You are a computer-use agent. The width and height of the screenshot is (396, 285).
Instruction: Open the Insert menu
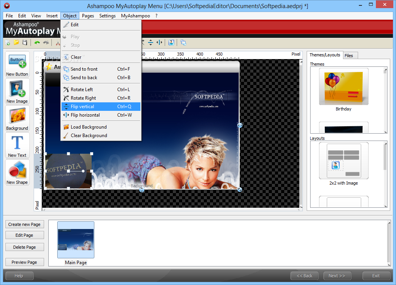(x=52, y=15)
